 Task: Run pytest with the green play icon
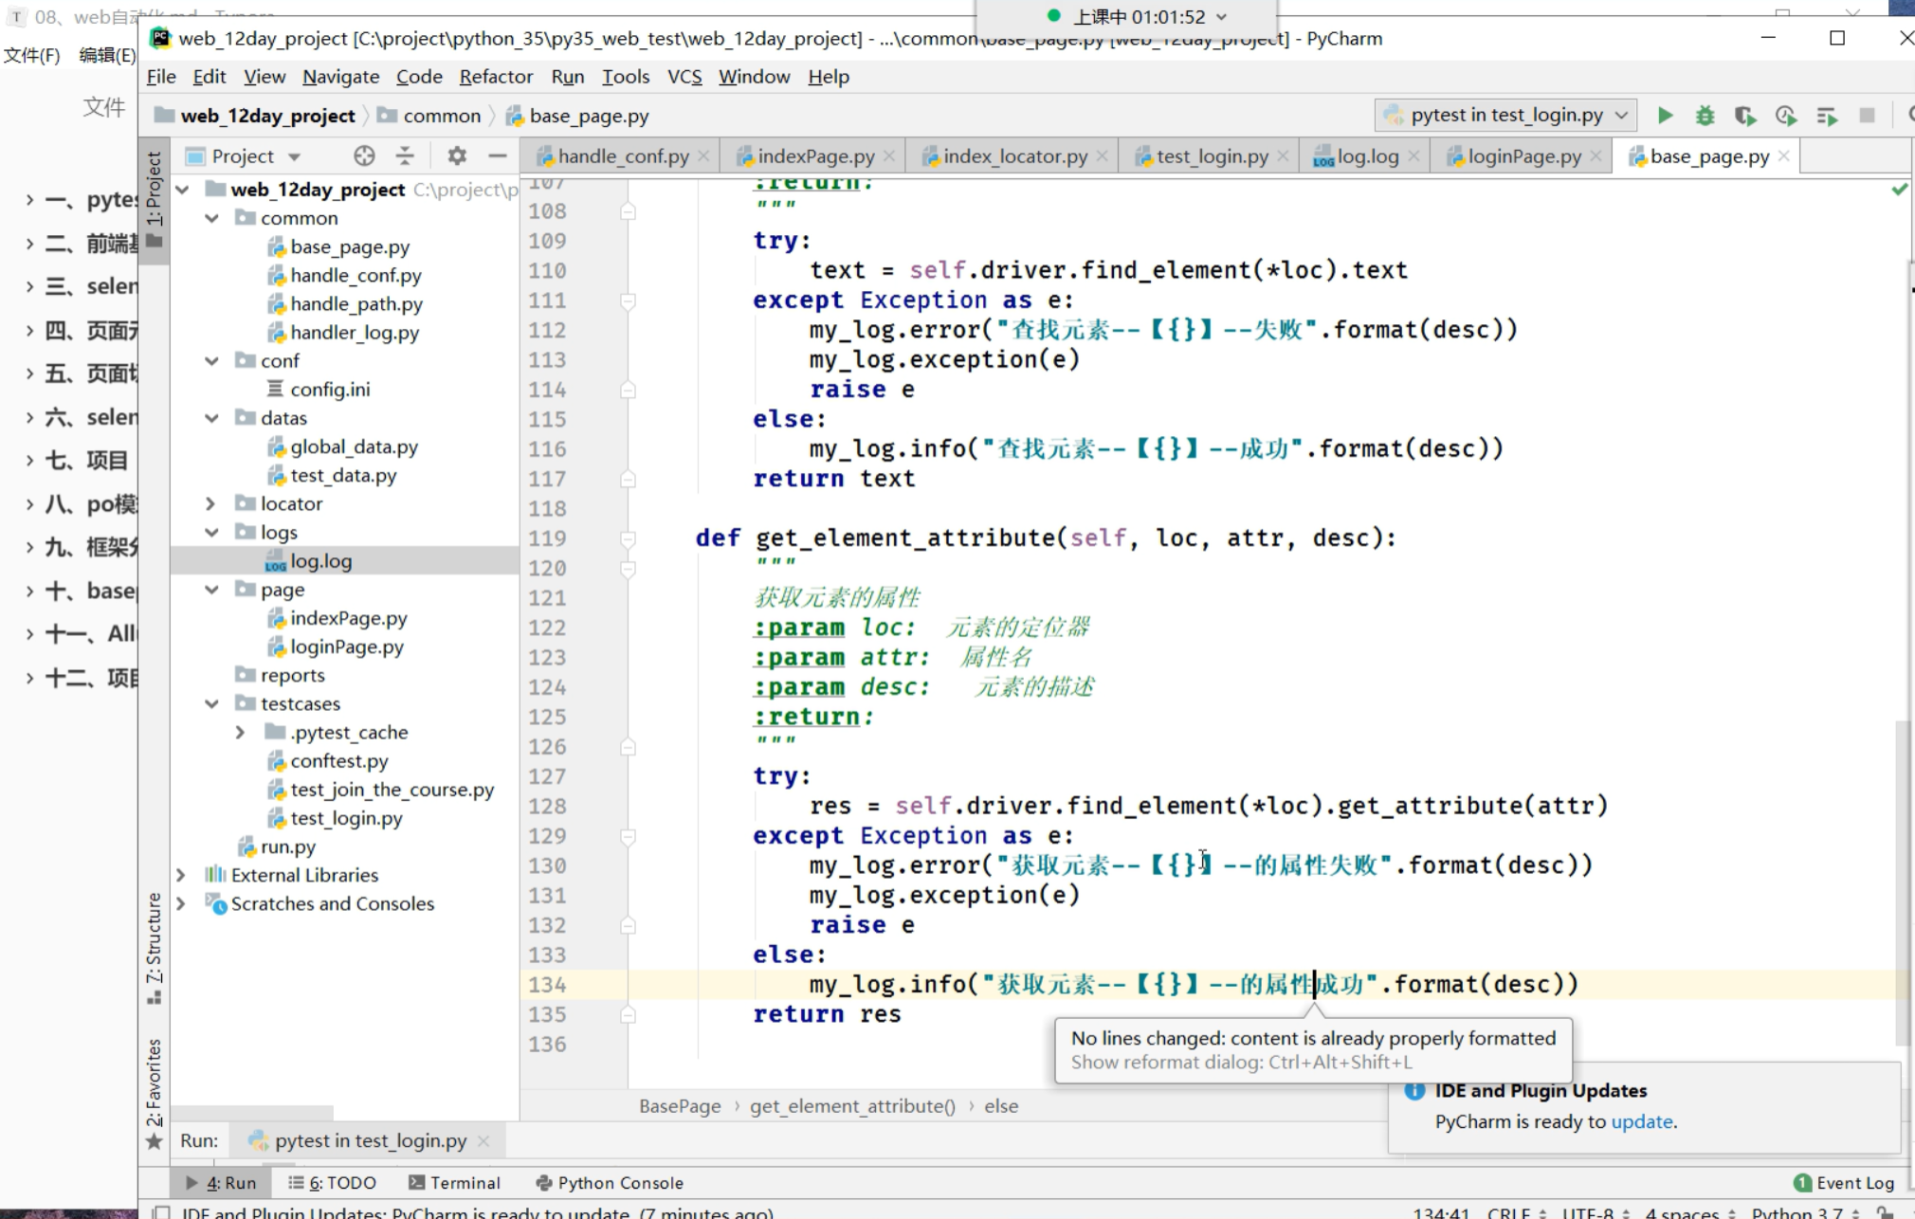click(x=1665, y=116)
